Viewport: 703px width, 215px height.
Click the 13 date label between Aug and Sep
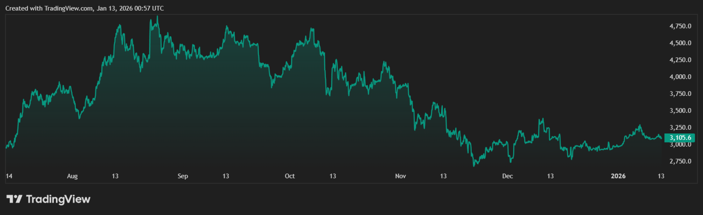click(115, 176)
